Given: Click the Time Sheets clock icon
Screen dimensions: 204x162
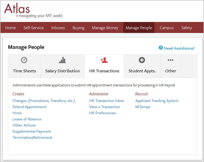Looking at the screenshot, I should pyautogui.click(x=24, y=60).
